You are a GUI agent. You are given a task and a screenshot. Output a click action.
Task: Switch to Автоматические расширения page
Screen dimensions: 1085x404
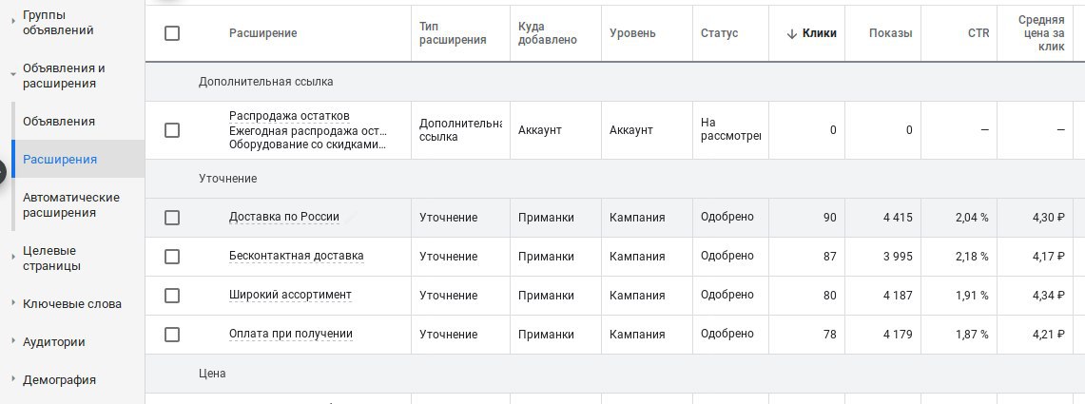point(71,205)
